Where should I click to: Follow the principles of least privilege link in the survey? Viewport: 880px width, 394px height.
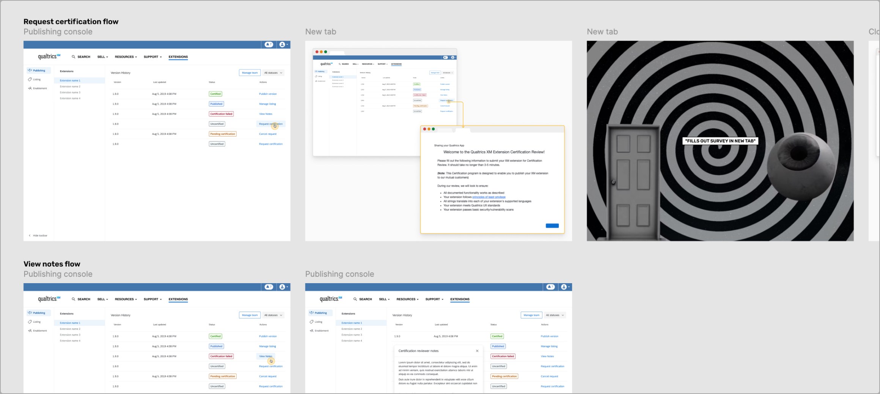coord(489,197)
